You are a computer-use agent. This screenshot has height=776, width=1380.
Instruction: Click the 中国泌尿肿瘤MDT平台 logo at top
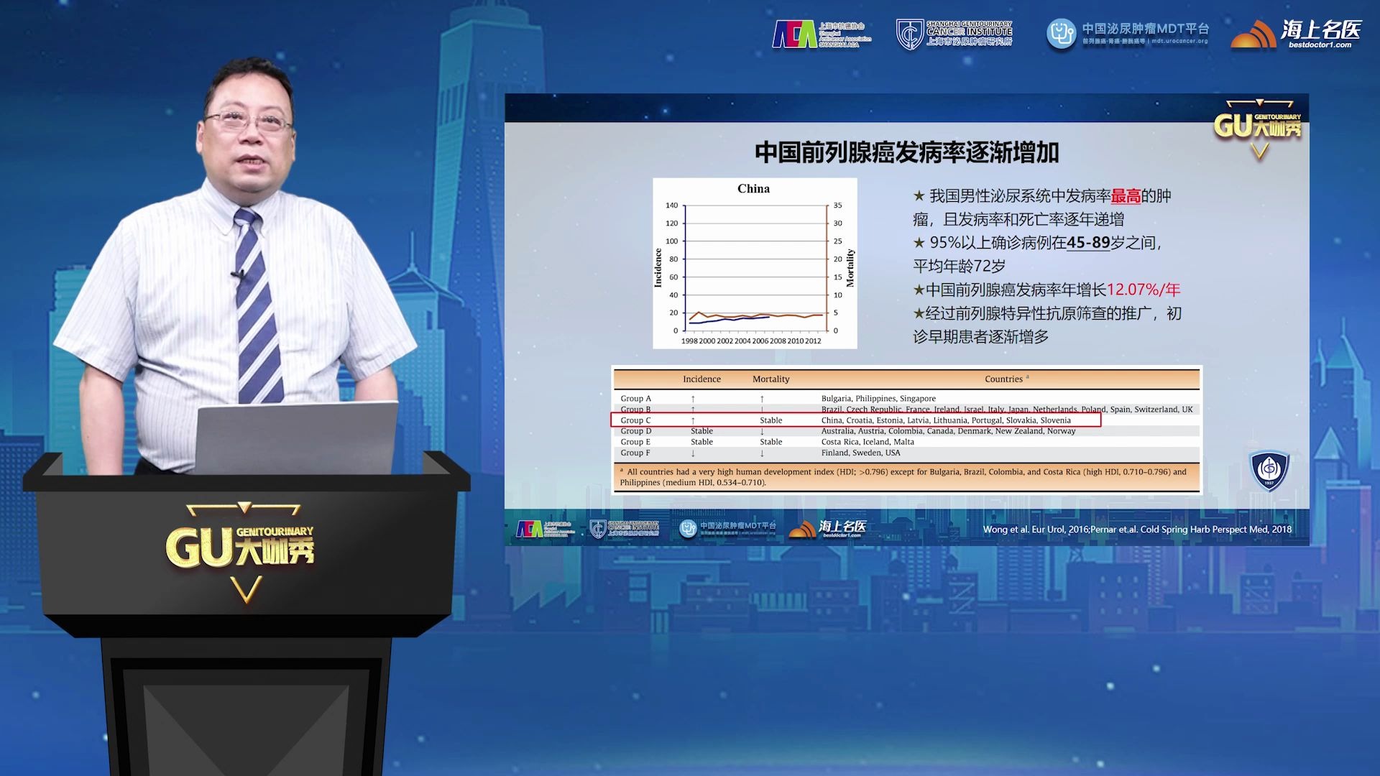click(1127, 34)
